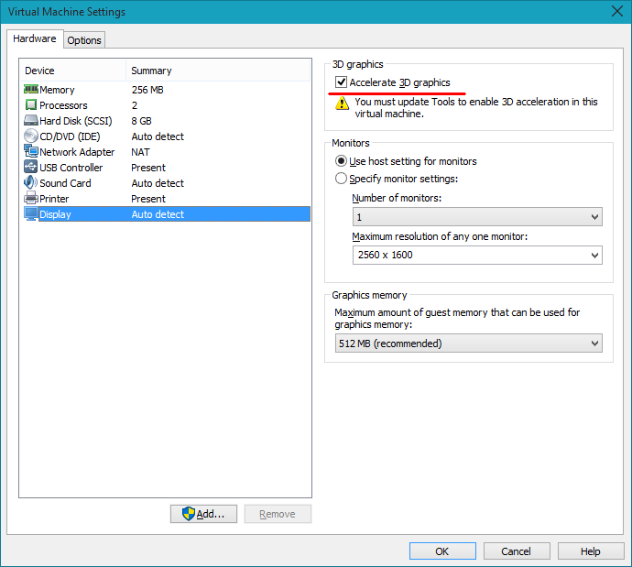Image resolution: width=632 pixels, height=567 pixels.
Task: Select the Processors row label
Action: [63, 105]
